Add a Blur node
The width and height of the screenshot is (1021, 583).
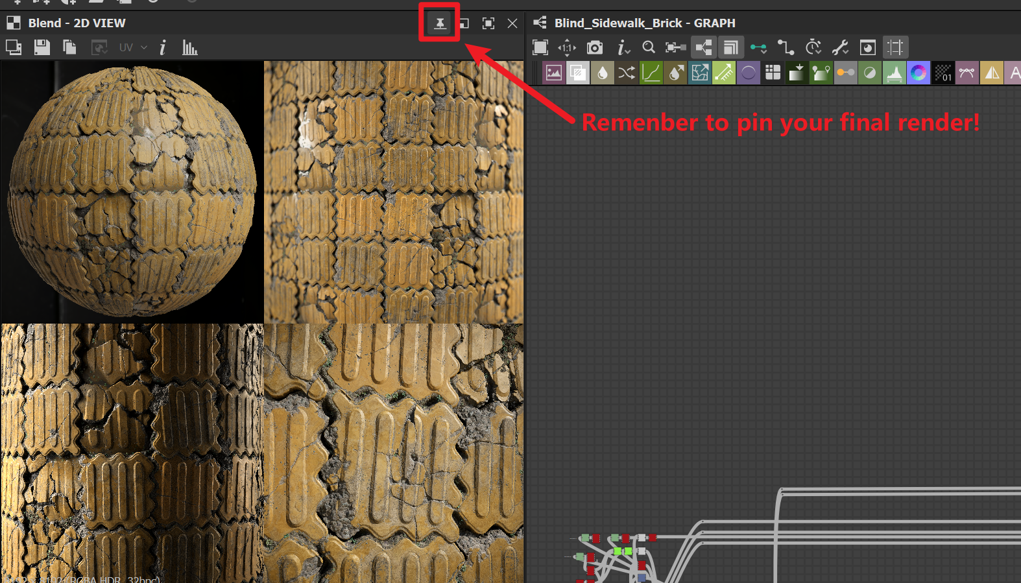(603, 73)
